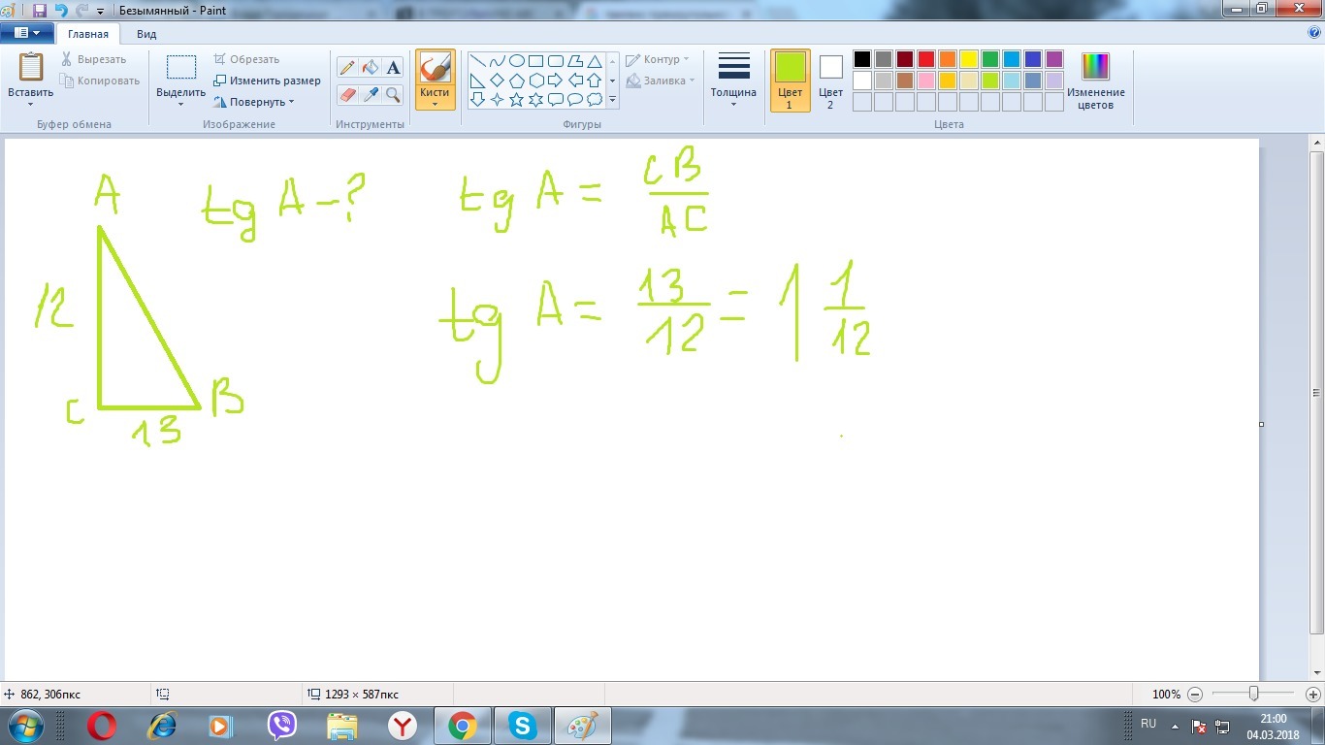Choose the Cloud callout shape
The width and height of the screenshot is (1325, 745).
coord(595,99)
